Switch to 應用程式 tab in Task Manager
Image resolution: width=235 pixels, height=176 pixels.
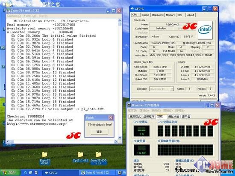[135, 117]
